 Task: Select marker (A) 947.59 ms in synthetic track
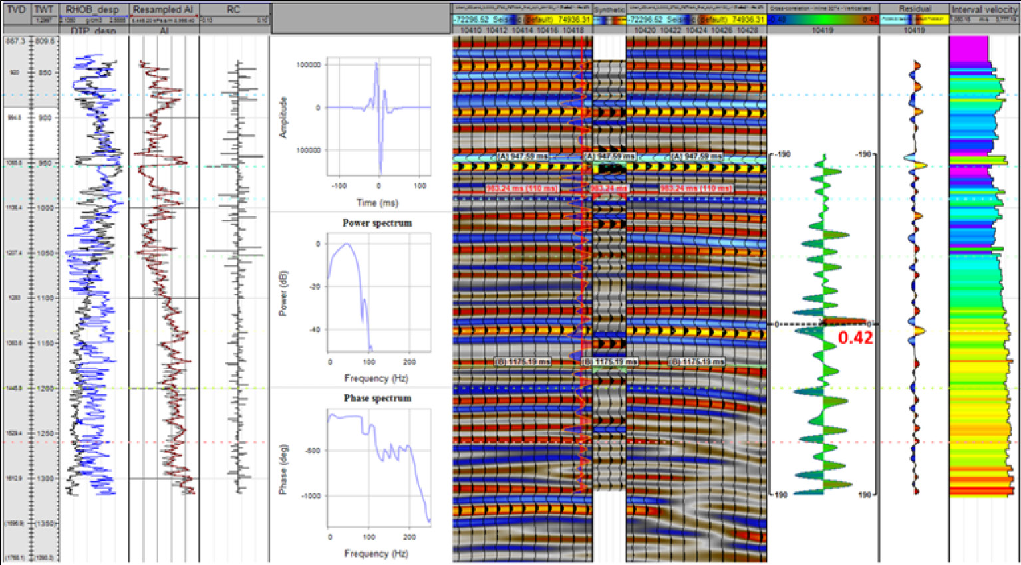[609, 156]
